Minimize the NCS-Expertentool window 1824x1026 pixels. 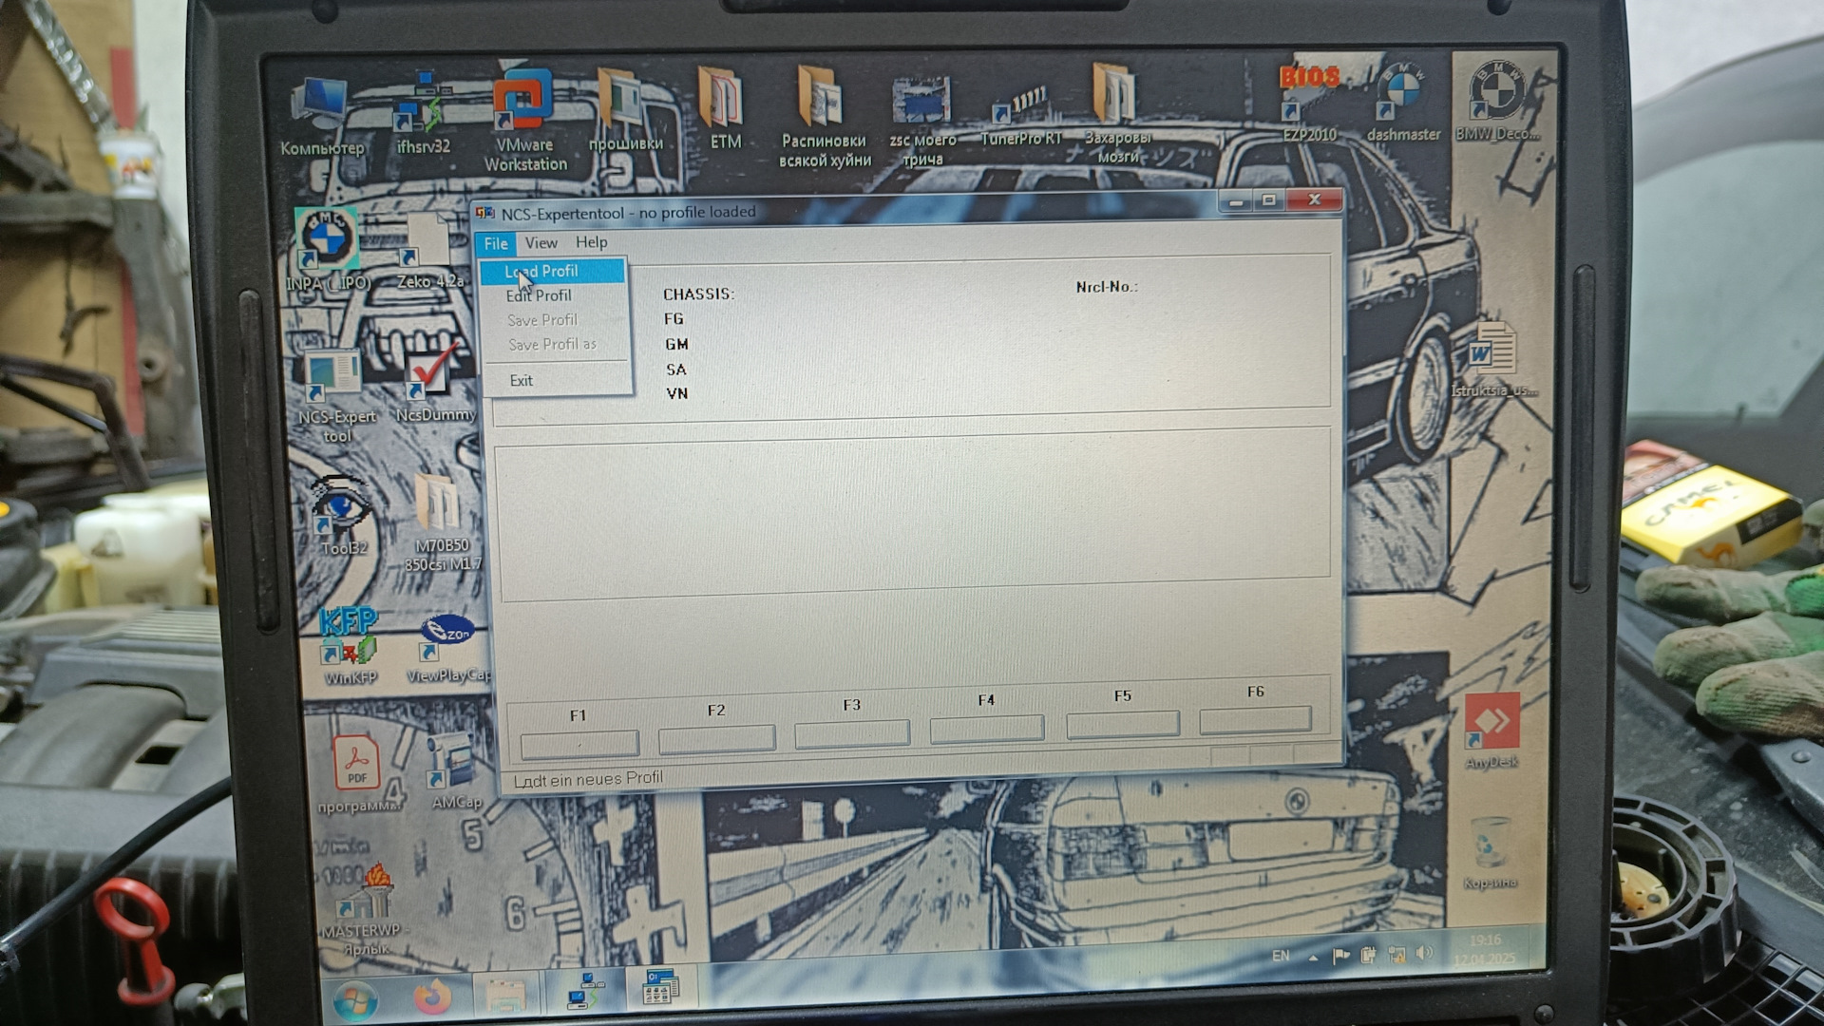point(1236,201)
